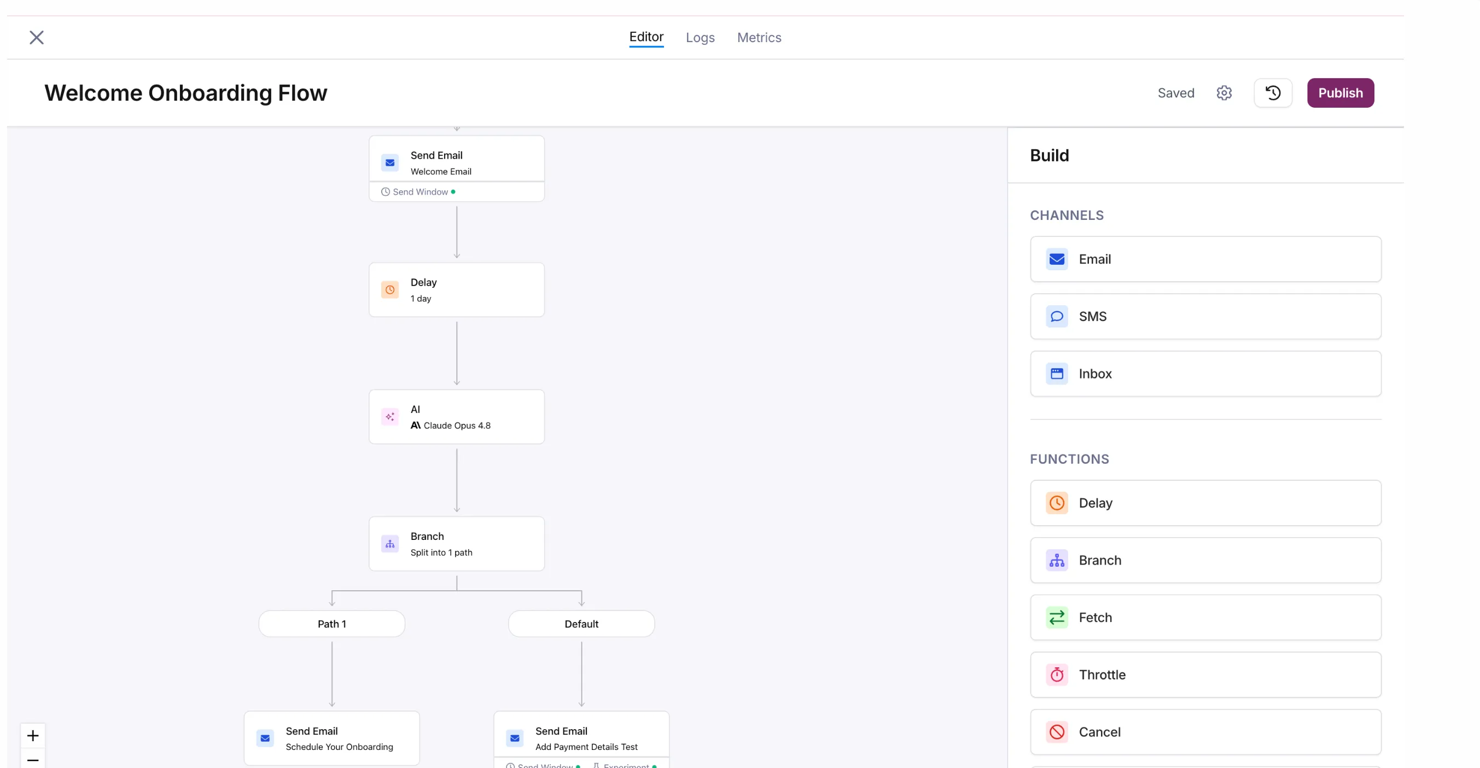Screen dimensions: 1480x768
Task: Add an SMS channel step
Action: 1205,317
